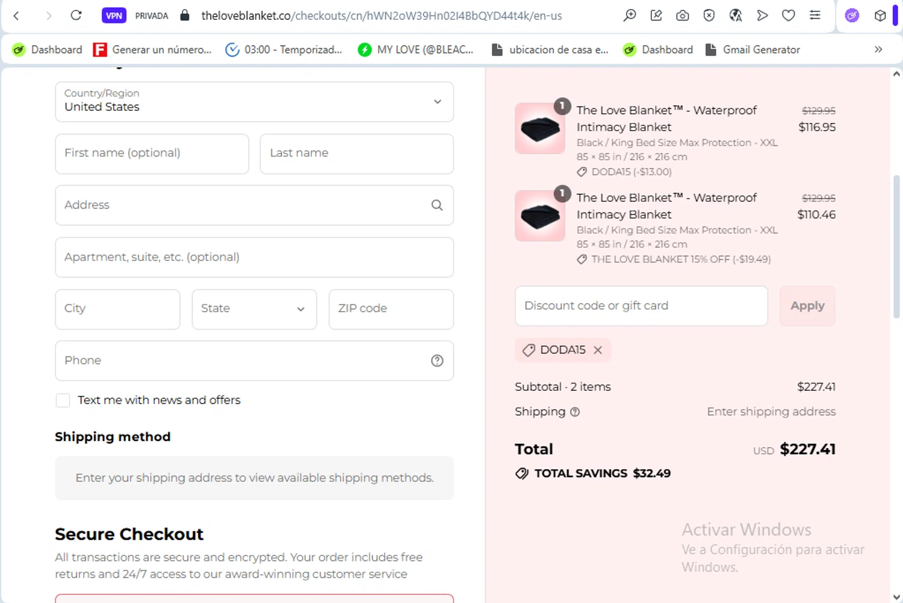Open the send flow arrow icon
Viewport: 903px width, 603px height.
(x=762, y=16)
